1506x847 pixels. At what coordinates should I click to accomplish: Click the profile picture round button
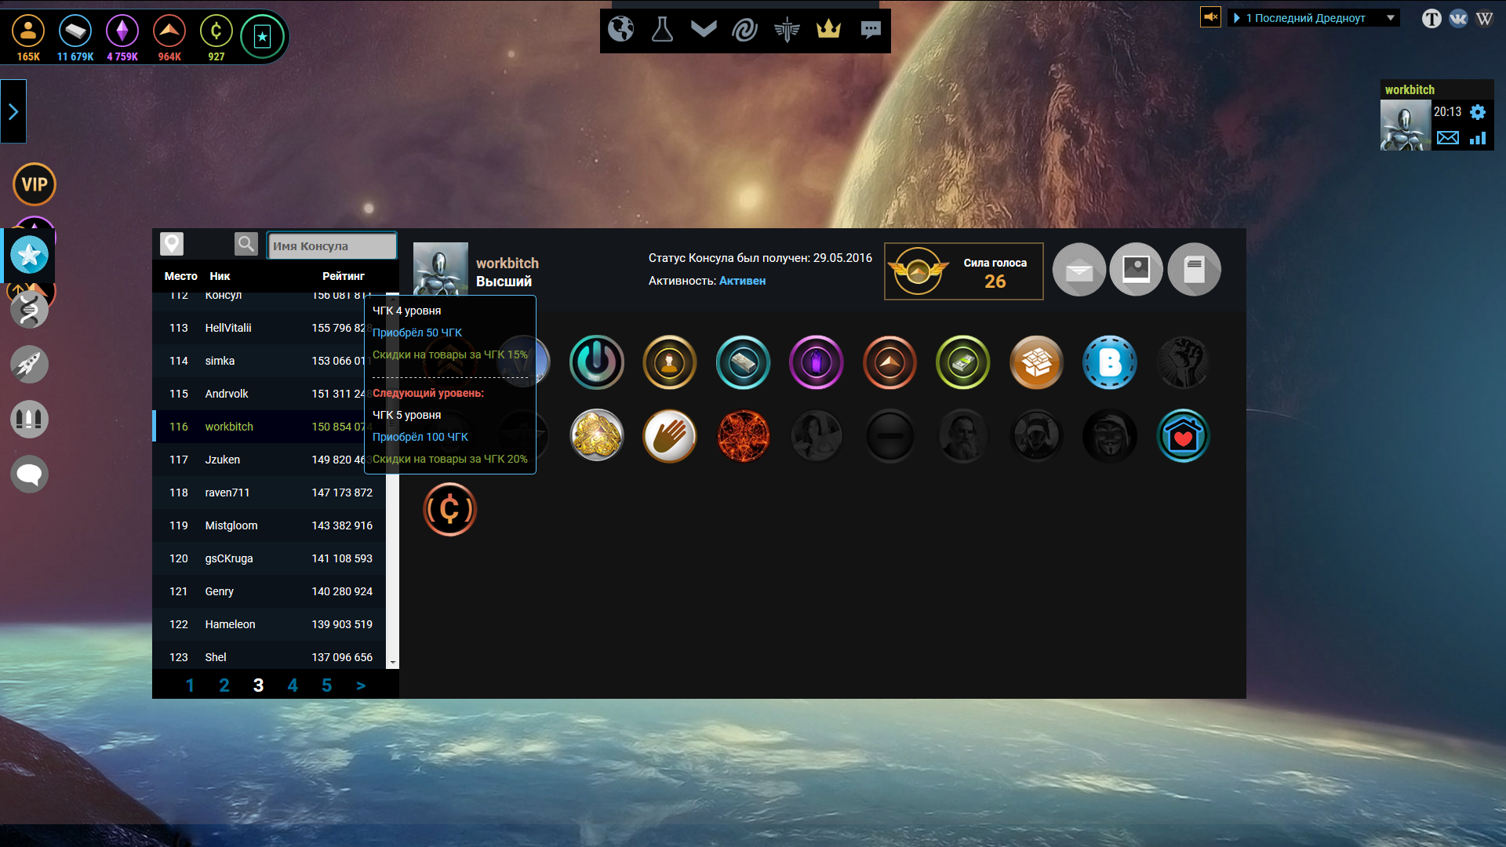(1136, 270)
